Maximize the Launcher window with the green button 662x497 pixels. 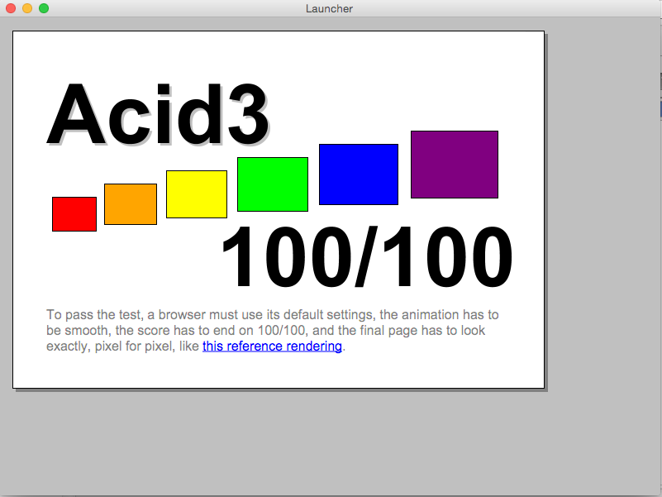(x=44, y=8)
